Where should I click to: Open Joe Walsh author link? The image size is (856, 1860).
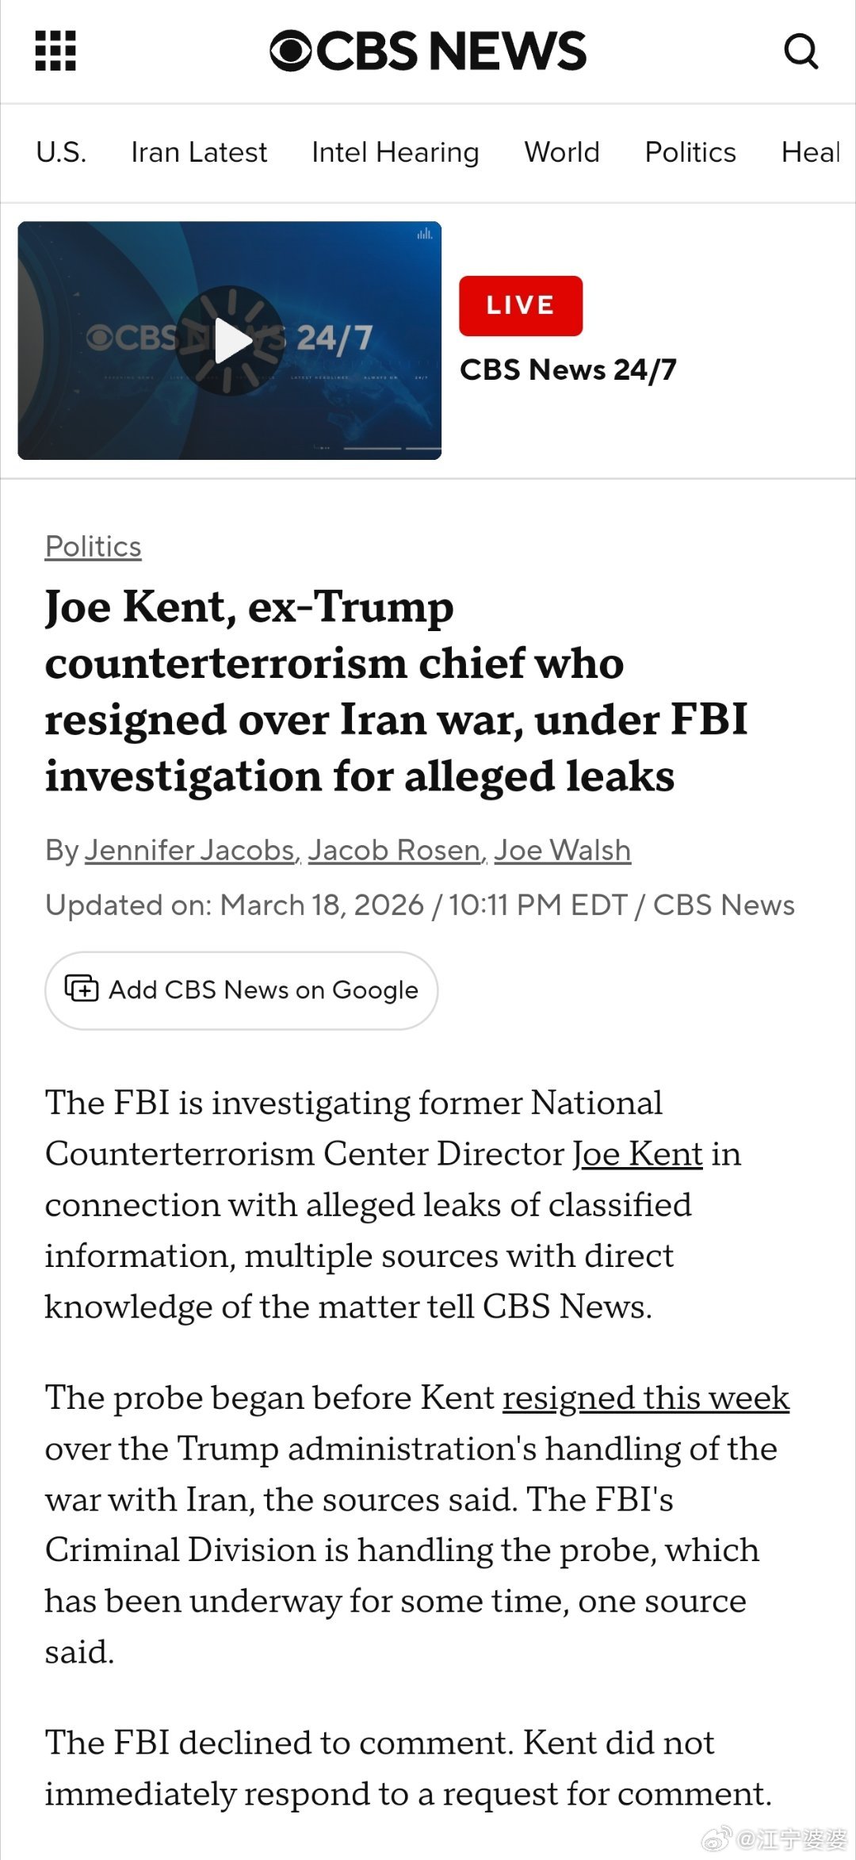coord(563,850)
